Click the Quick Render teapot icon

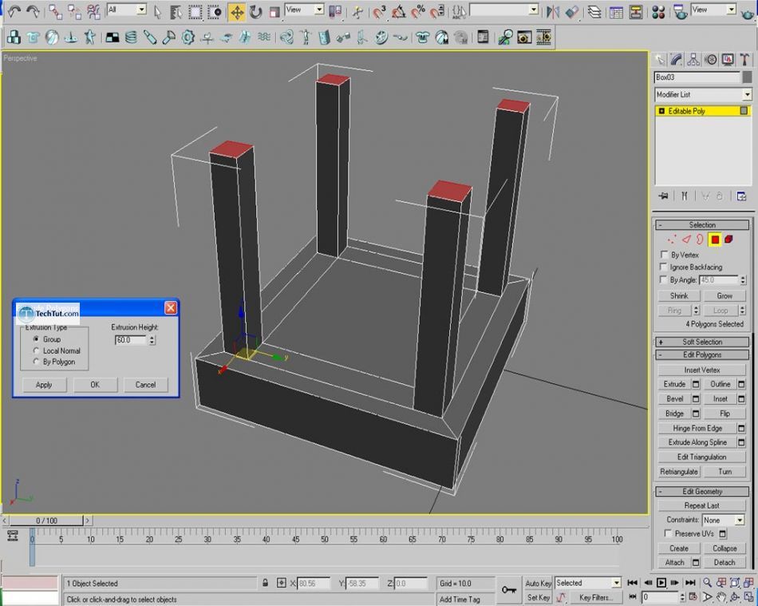(748, 13)
